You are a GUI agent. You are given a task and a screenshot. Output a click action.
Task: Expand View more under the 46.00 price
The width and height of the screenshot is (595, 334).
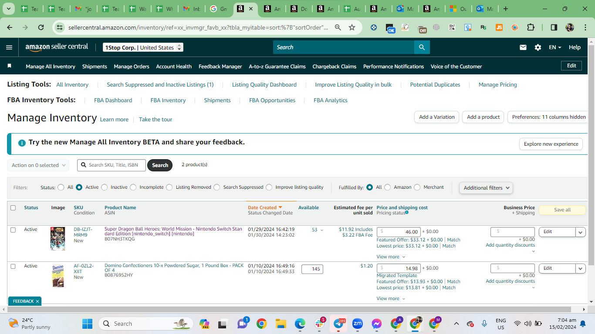[x=391, y=257]
